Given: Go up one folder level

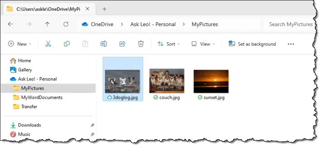Looking at the screenshot, I should [47, 24].
